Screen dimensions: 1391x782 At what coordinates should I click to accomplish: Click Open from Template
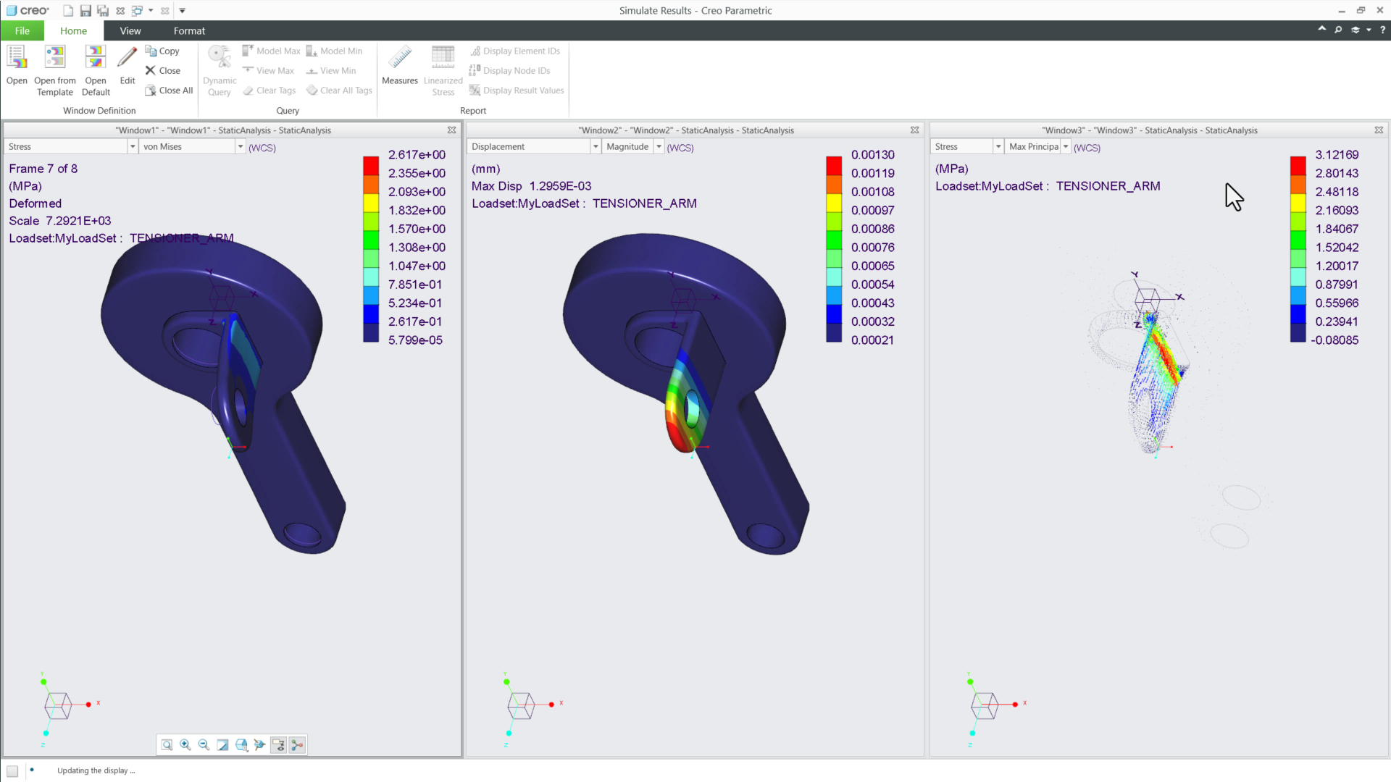[x=54, y=70]
